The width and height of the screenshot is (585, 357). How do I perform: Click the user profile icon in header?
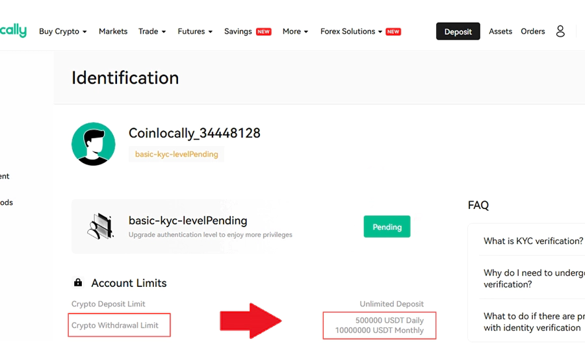560,31
